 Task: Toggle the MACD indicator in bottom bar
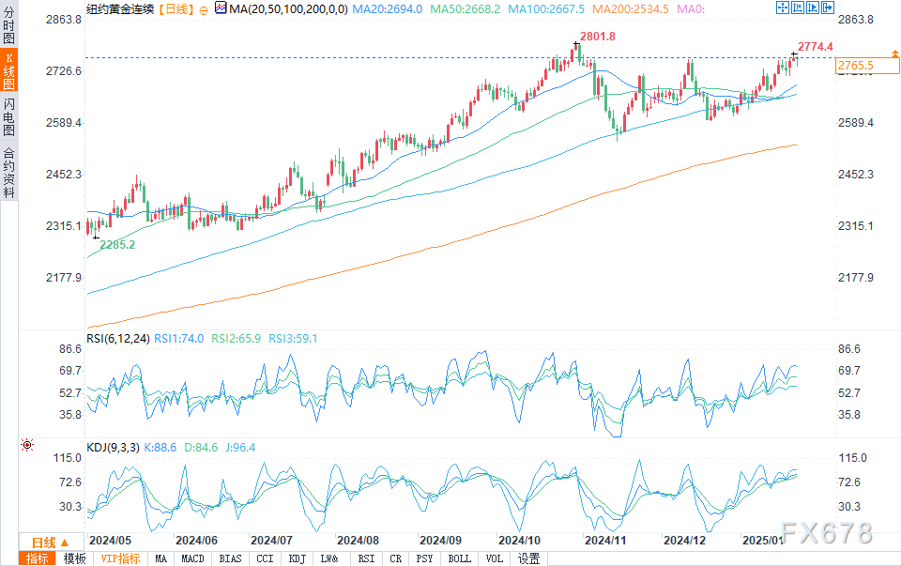192,558
